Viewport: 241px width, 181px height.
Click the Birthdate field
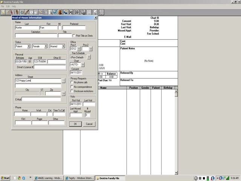[x=21, y=61]
